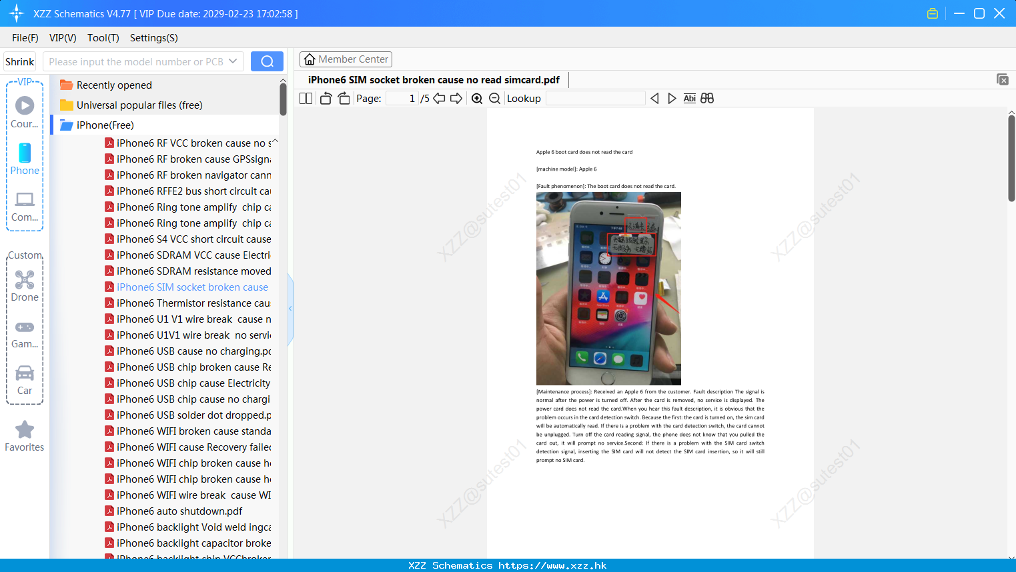Zoom out of the PDF
Image resolution: width=1016 pixels, height=572 pixels.
coord(495,99)
